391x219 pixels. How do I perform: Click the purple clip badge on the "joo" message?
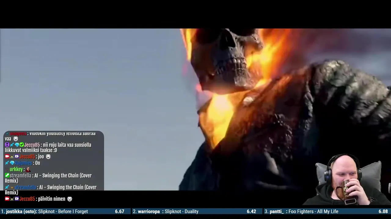click(x=17, y=156)
